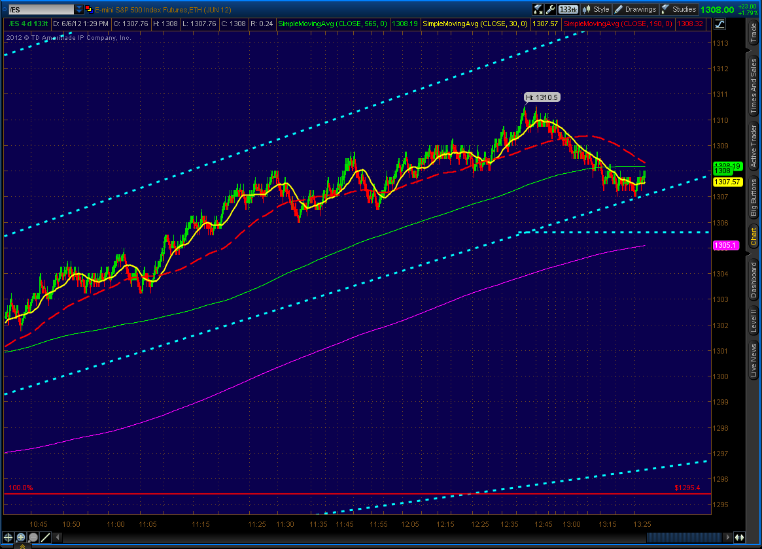
Task: Open the Dashboard side tab
Action: click(753, 280)
